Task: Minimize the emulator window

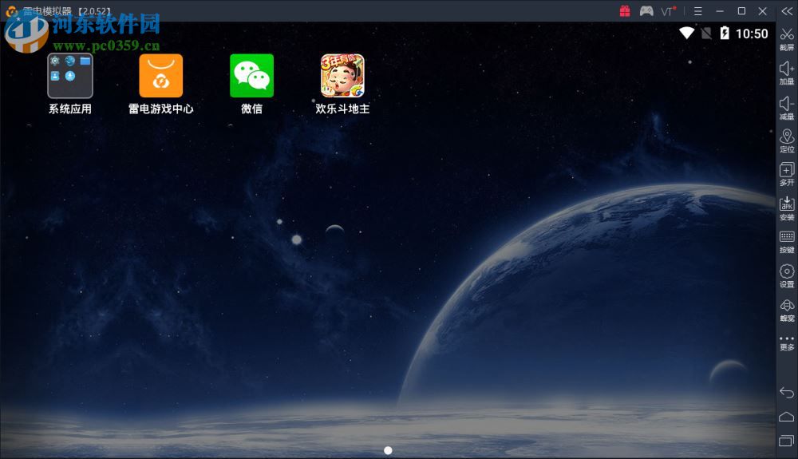Action: tap(720, 11)
